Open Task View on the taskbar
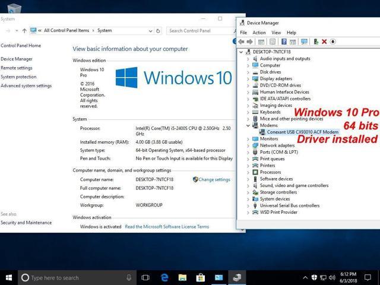Image resolution: width=380 pixels, height=285 pixels. coord(145,277)
